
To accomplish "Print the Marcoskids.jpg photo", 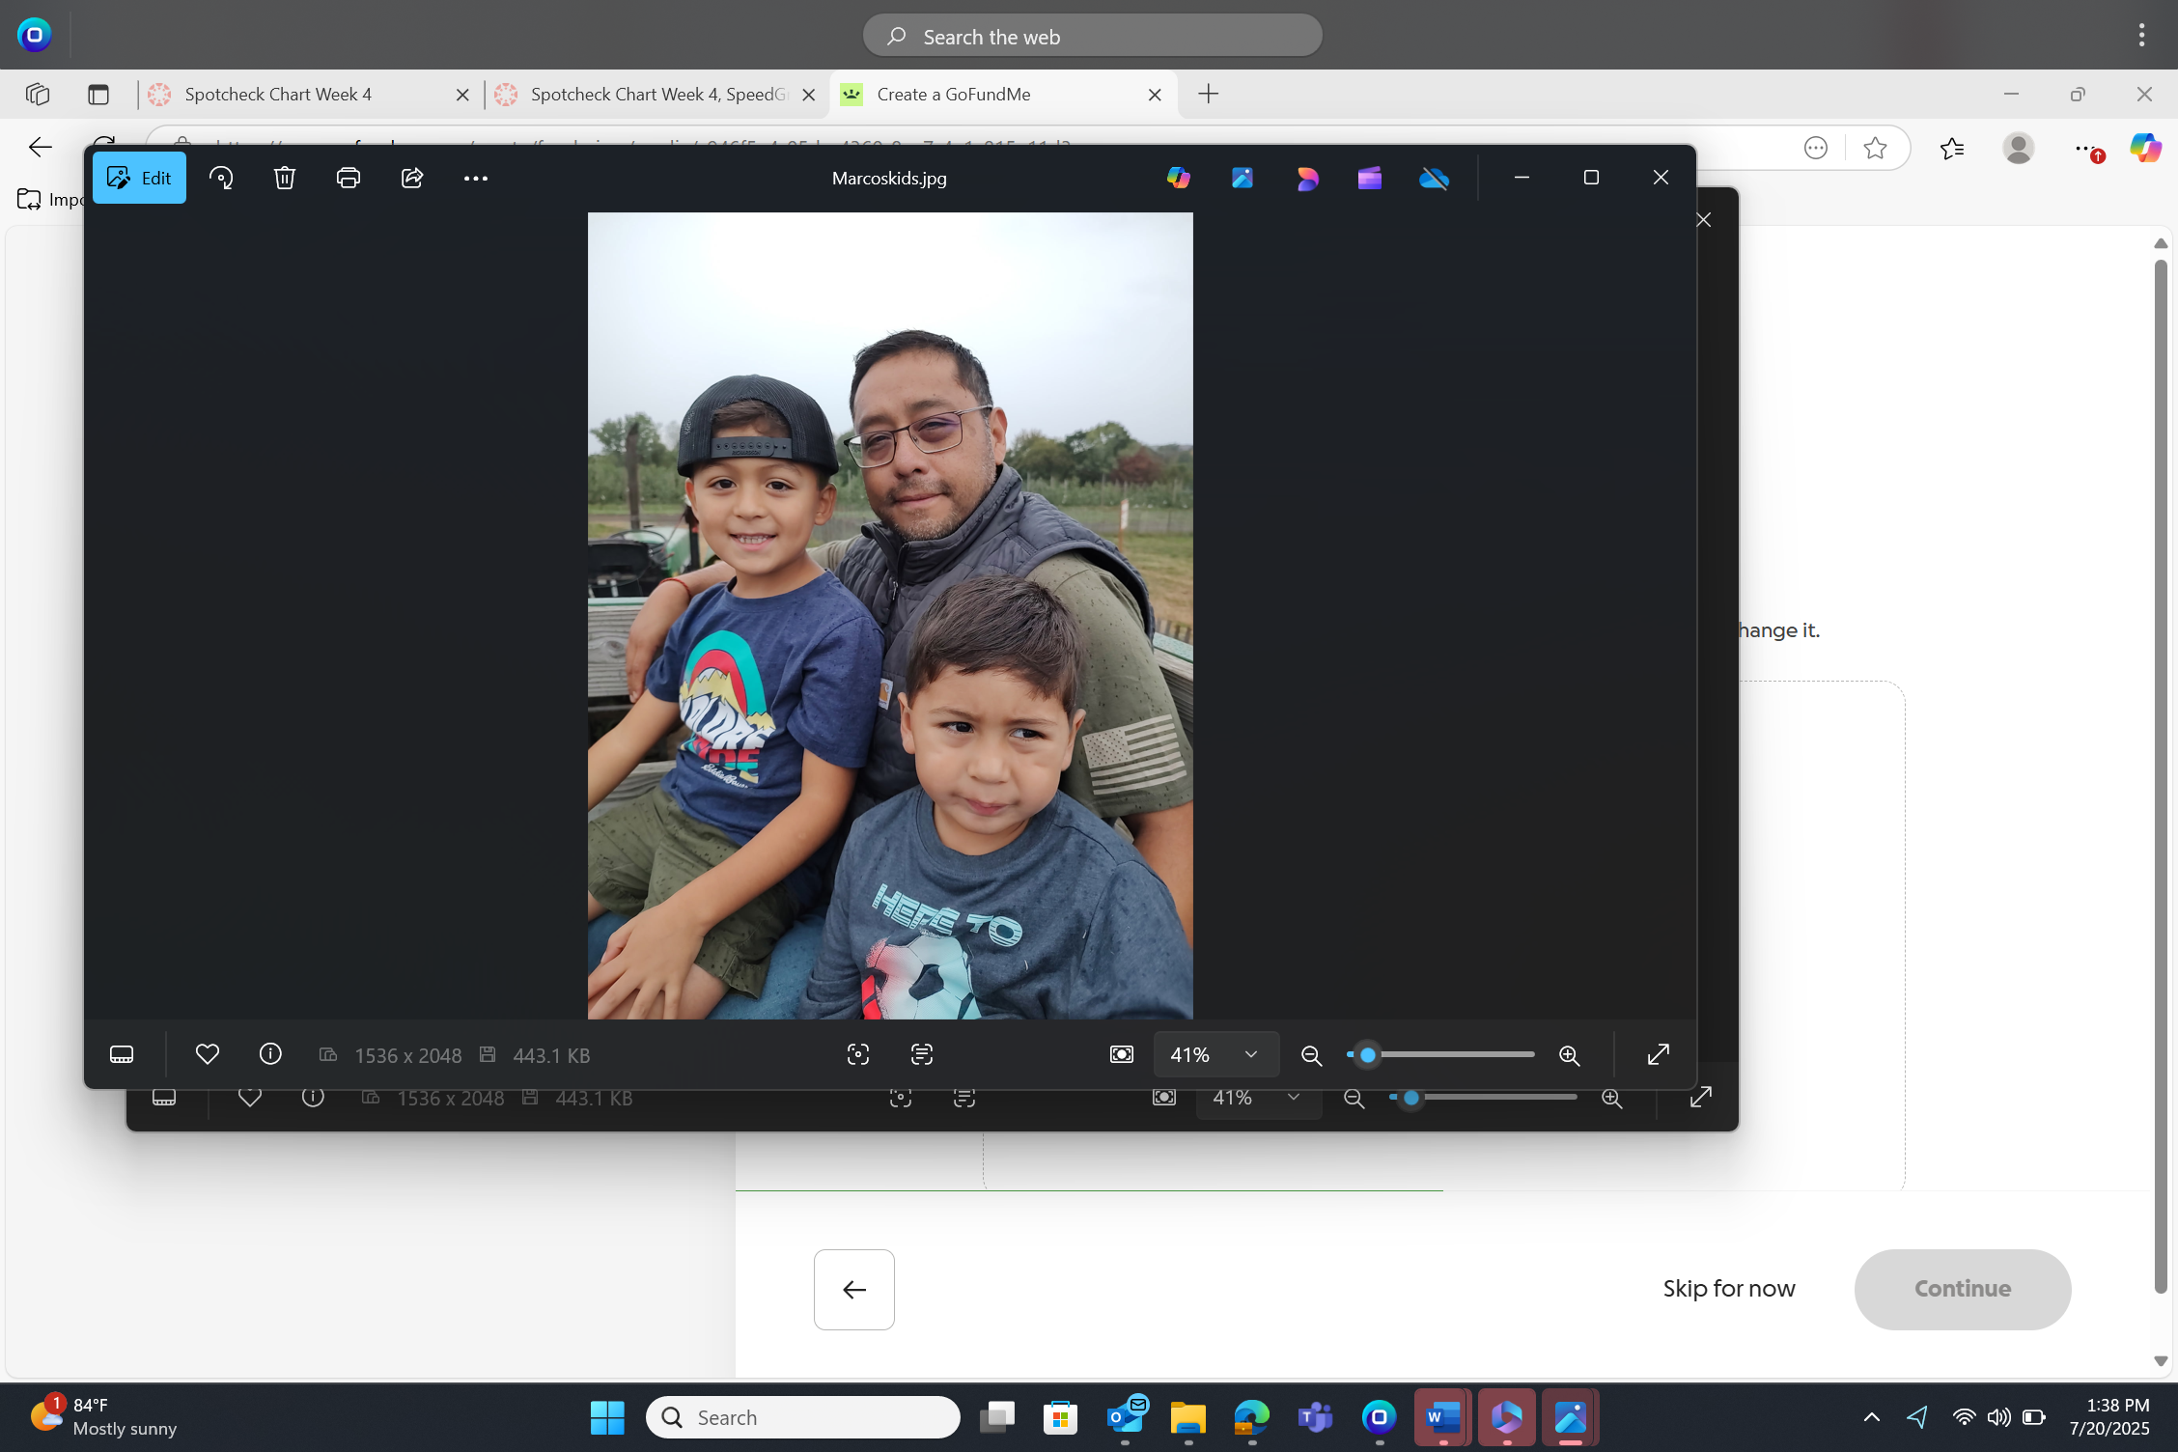I will point(348,178).
